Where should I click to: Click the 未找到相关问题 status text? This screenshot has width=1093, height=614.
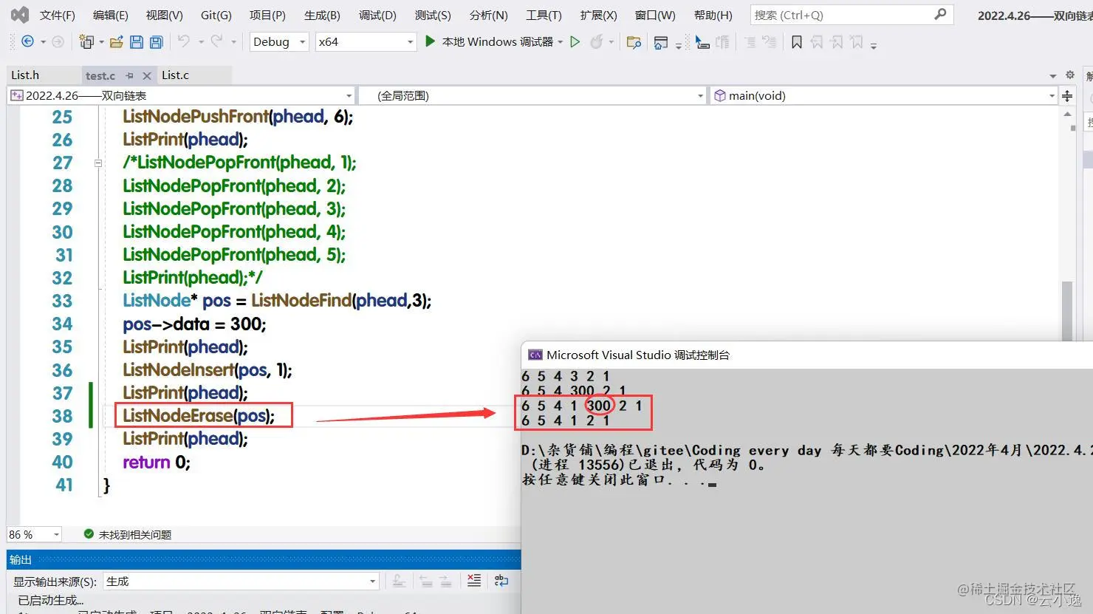[135, 534]
